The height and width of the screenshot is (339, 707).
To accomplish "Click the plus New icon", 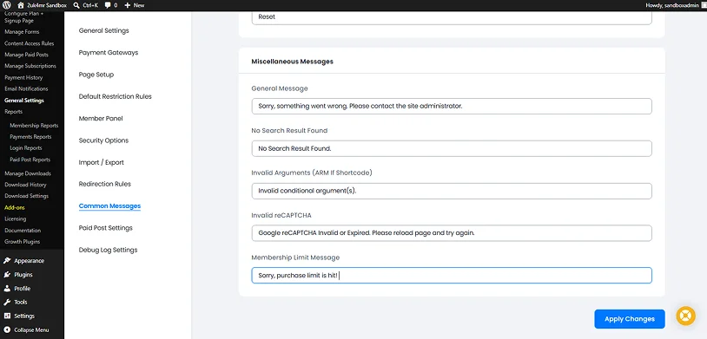I will [127, 5].
